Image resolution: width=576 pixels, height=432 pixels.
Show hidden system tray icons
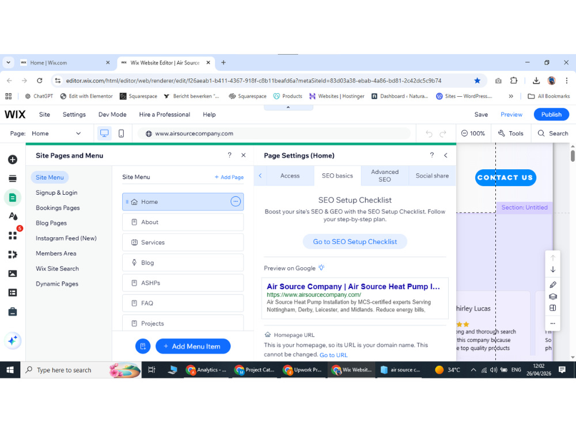(473, 370)
